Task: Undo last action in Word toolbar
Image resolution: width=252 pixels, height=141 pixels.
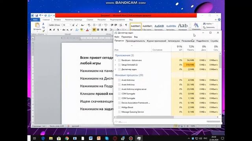Action: tap(40, 15)
